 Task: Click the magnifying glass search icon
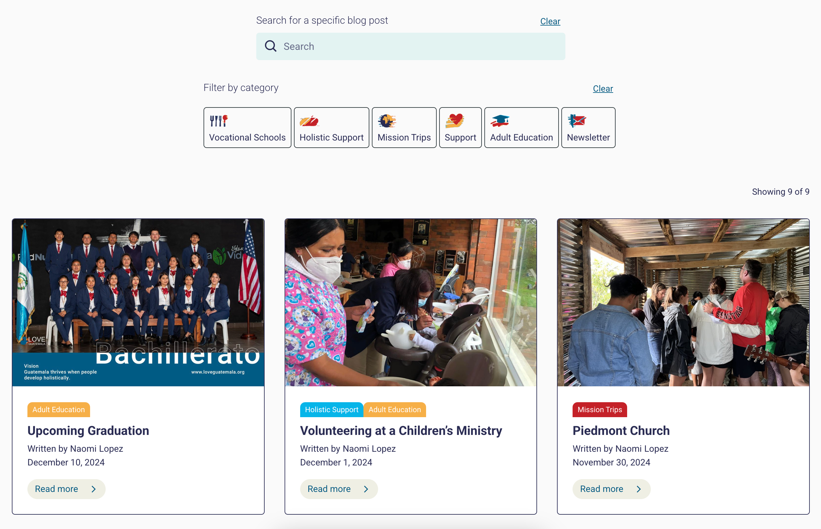coord(271,46)
